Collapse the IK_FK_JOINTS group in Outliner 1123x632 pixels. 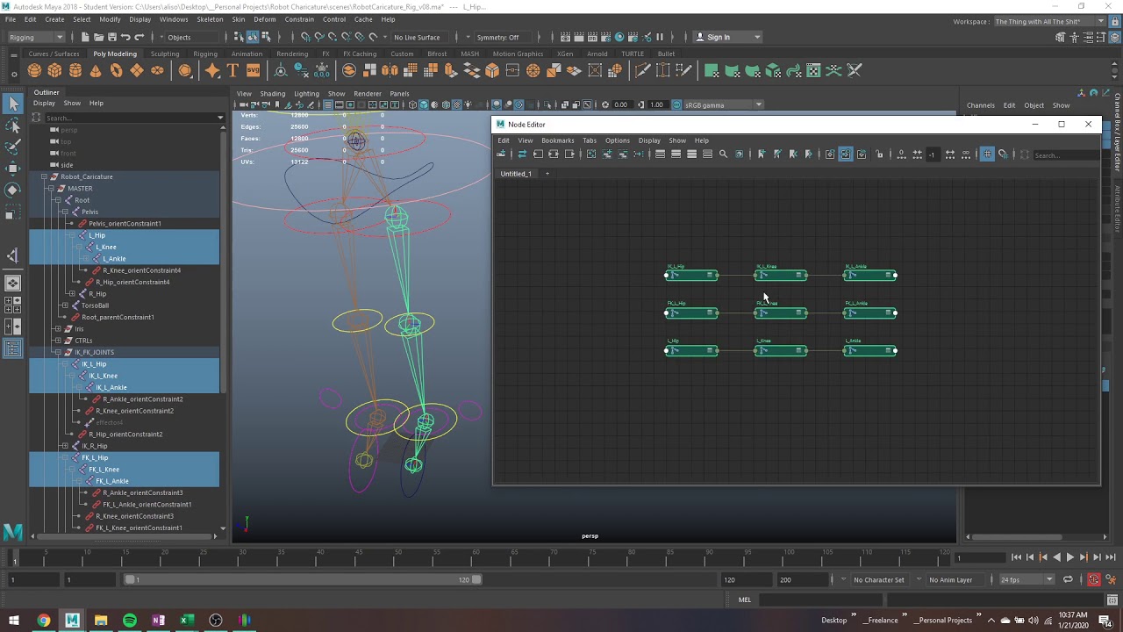click(57, 352)
